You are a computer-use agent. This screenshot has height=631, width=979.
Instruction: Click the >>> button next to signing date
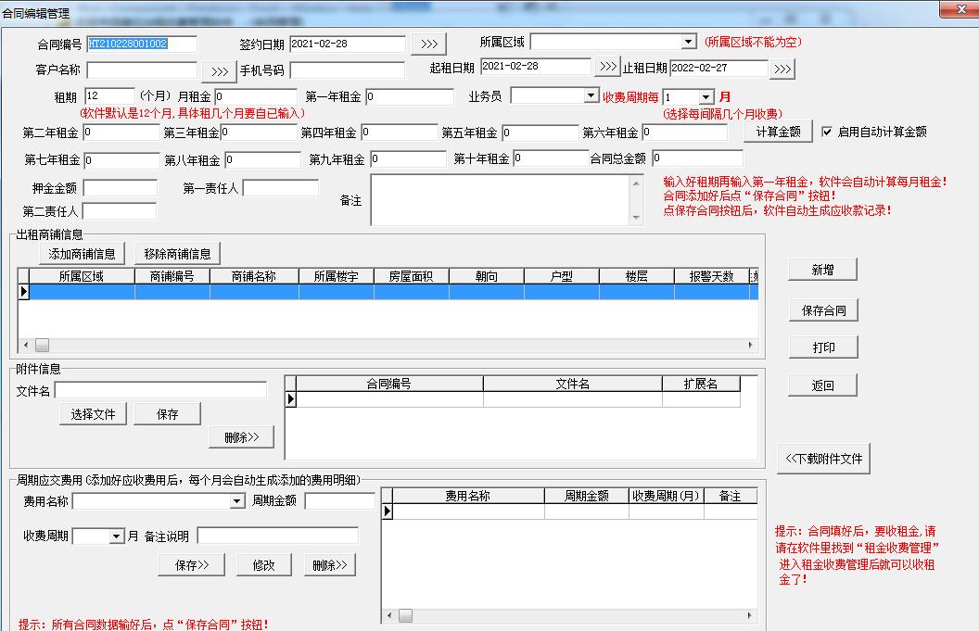(428, 44)
